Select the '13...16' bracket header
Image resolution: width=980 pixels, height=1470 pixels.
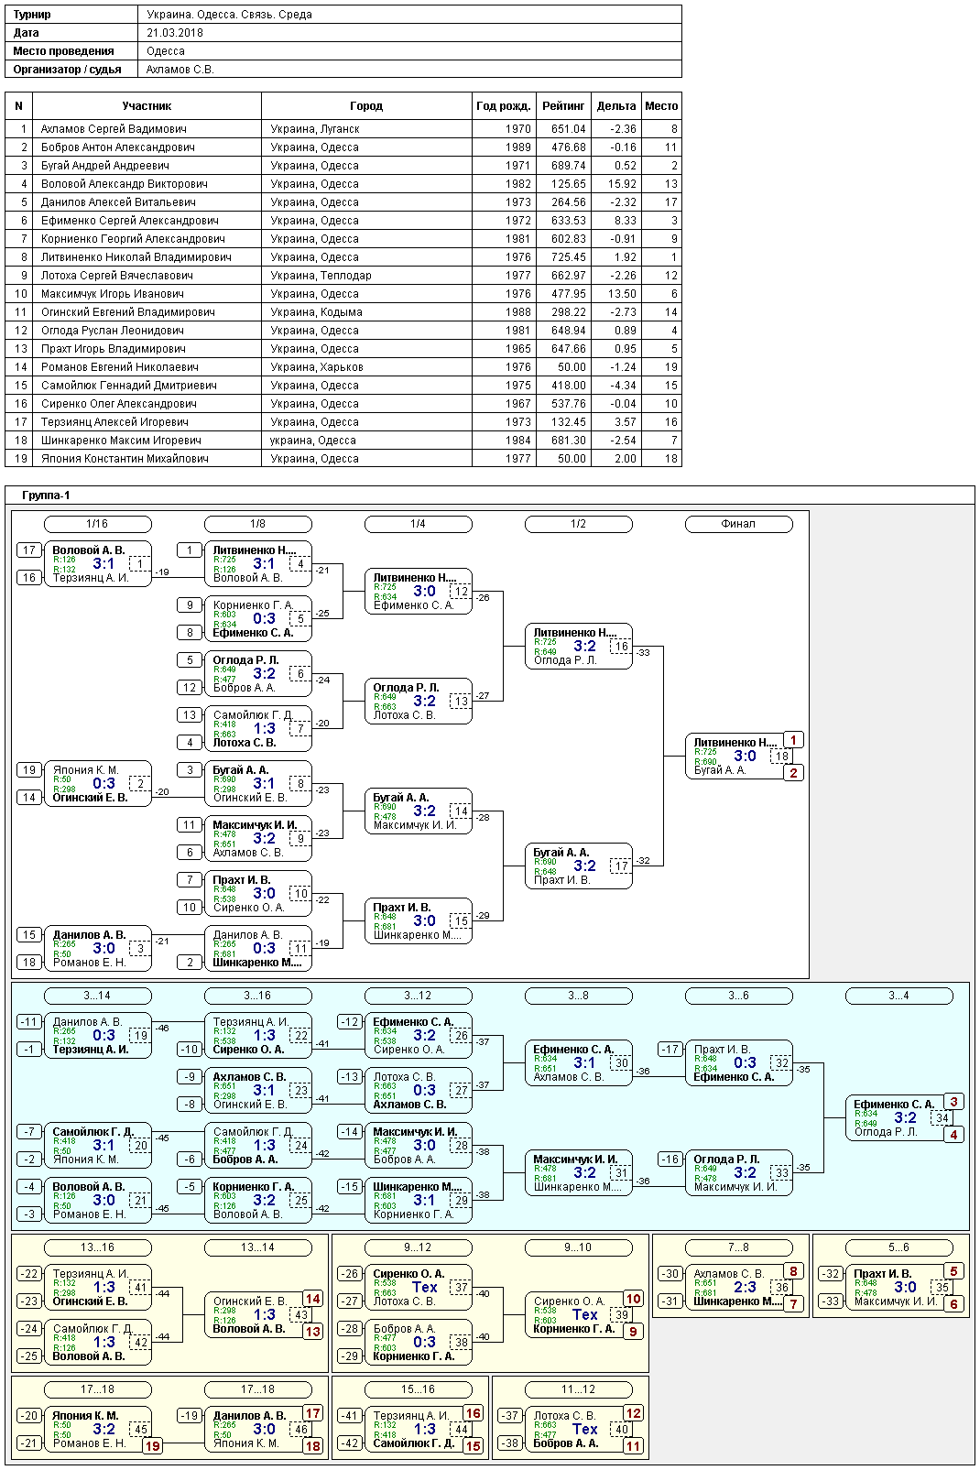click(97, 1247)
